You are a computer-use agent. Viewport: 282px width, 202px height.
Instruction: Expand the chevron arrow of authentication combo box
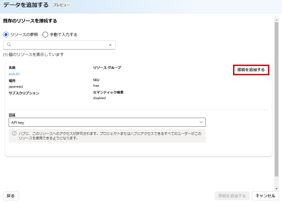coord(201,122)
